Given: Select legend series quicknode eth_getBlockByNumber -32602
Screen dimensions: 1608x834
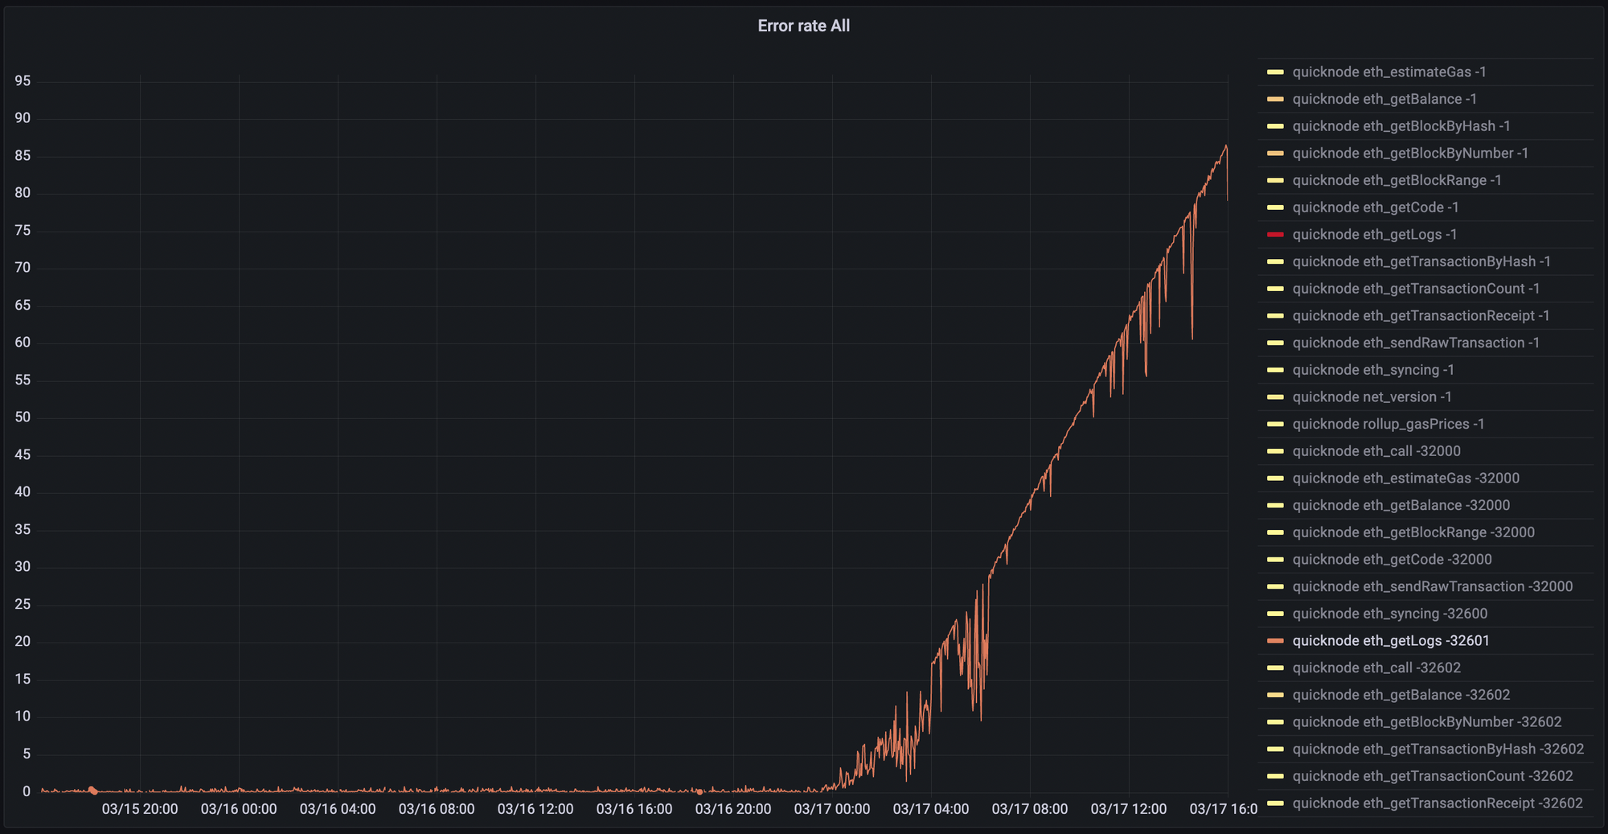Looking at the screenshot, I should [1426, 721].
